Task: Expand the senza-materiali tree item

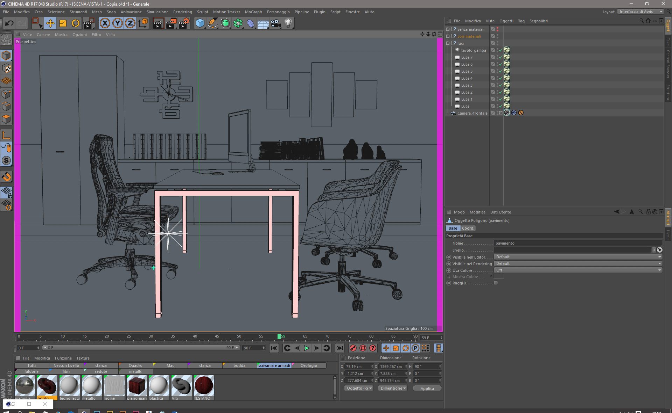Action: [448, 29]
